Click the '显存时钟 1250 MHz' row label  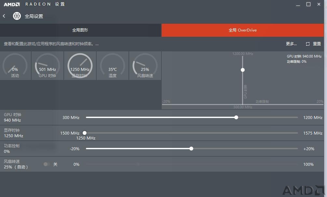coord(14,133)
